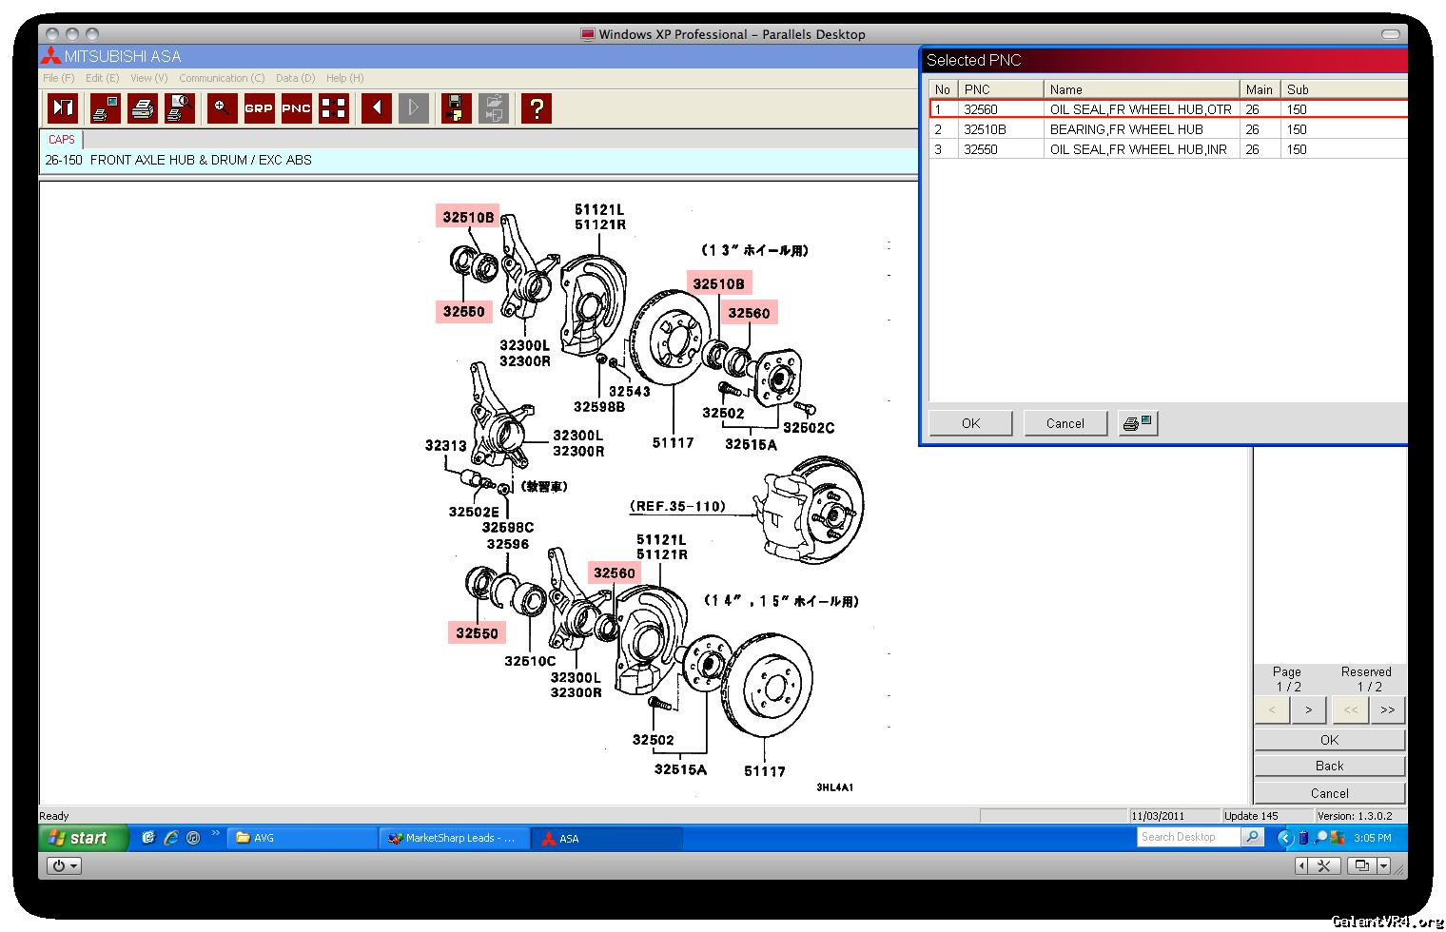The width and height of the screenshot is (1446, 932).
Task: Click Parallels view mode windows icon
Action: (1362, 865)
